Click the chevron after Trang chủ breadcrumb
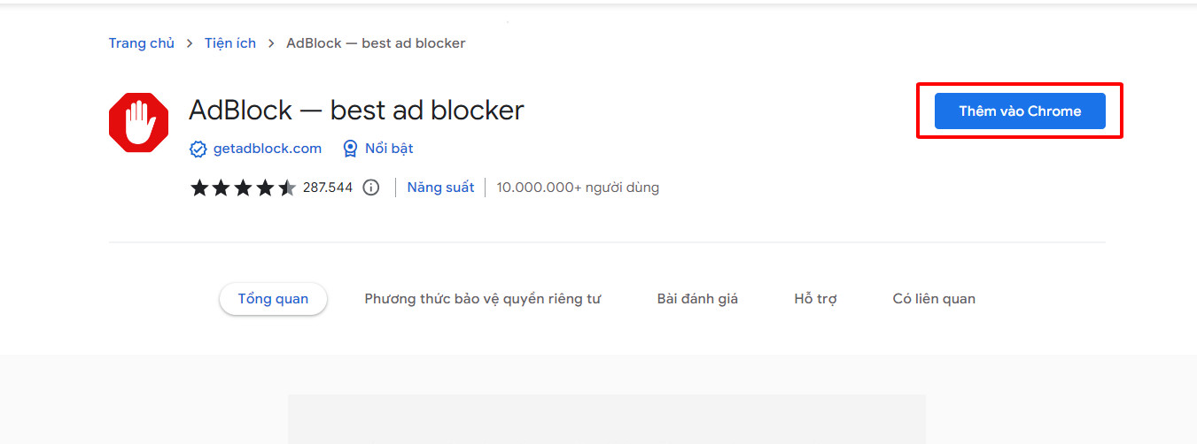The height and width of the screenshot is (444, 1197). click(x=190, y=43)
